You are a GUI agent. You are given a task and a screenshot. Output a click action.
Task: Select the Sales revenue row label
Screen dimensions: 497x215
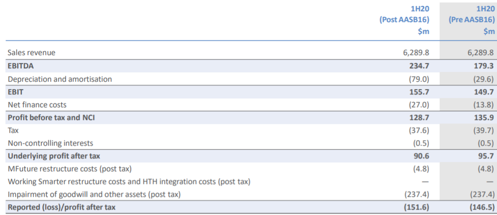[x=32, y=53]
